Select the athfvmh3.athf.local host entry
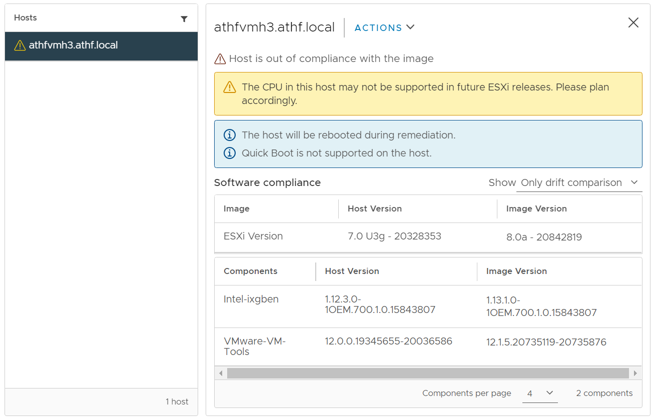This screenshot has height=420, width=652. [74, 45]
